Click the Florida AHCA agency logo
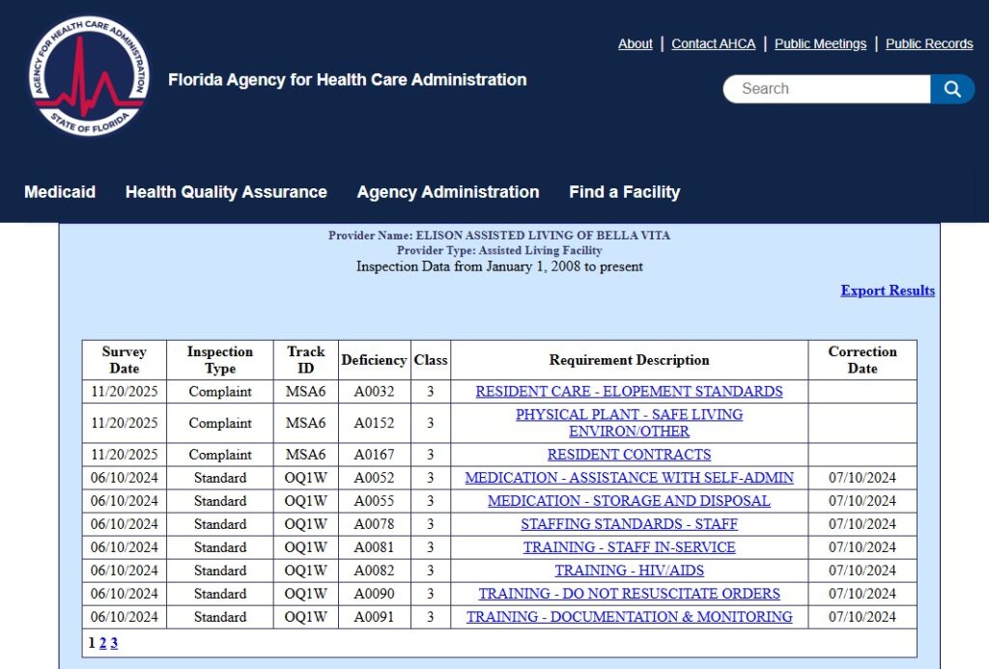 coord(89,73)
